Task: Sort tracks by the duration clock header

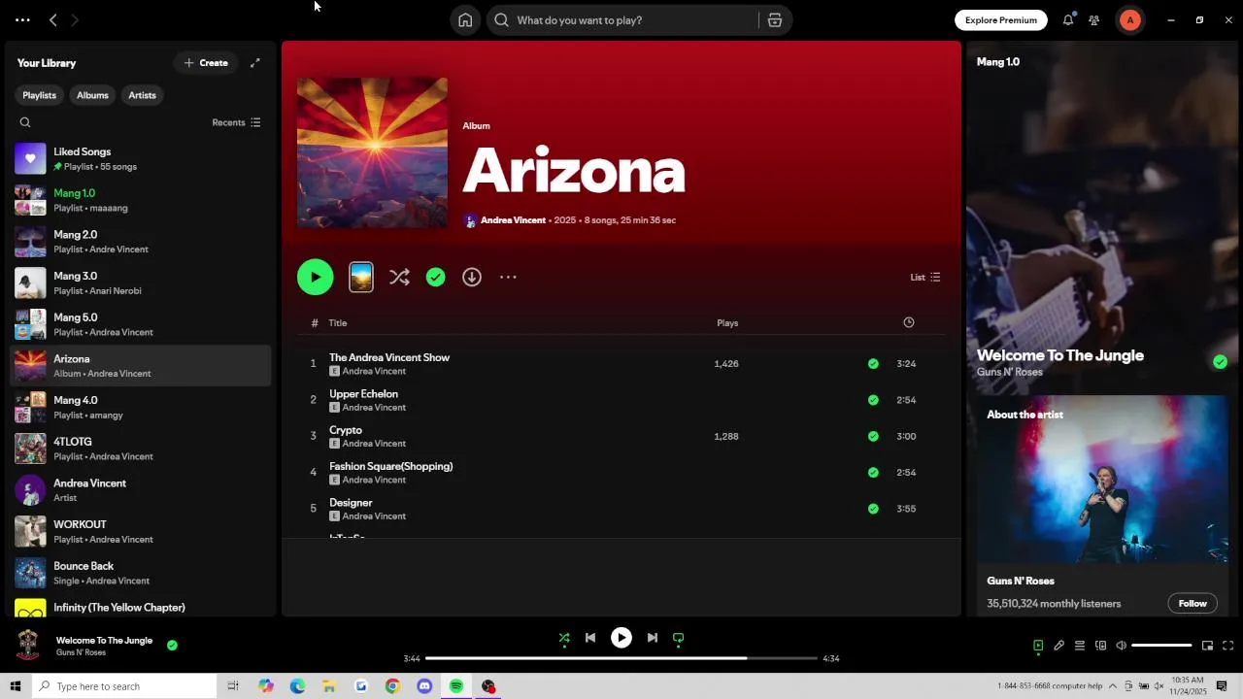Action: (909, 322)
